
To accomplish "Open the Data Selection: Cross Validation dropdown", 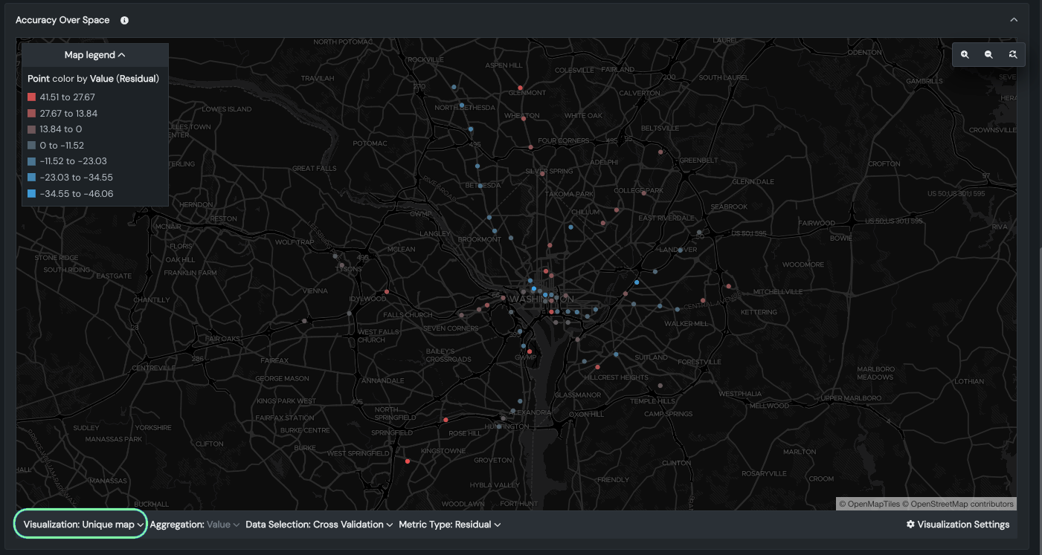I will 319,525.
